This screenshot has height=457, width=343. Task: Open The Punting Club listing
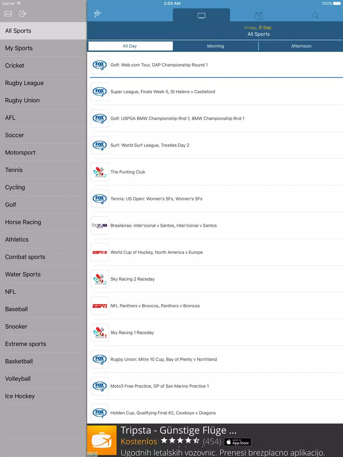coord(215,172)
